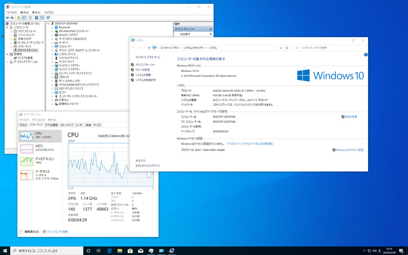Open the セキュリティとメンテナンス link
The height and width of the screenshot is (255, 408).
[x=148, y=166]
